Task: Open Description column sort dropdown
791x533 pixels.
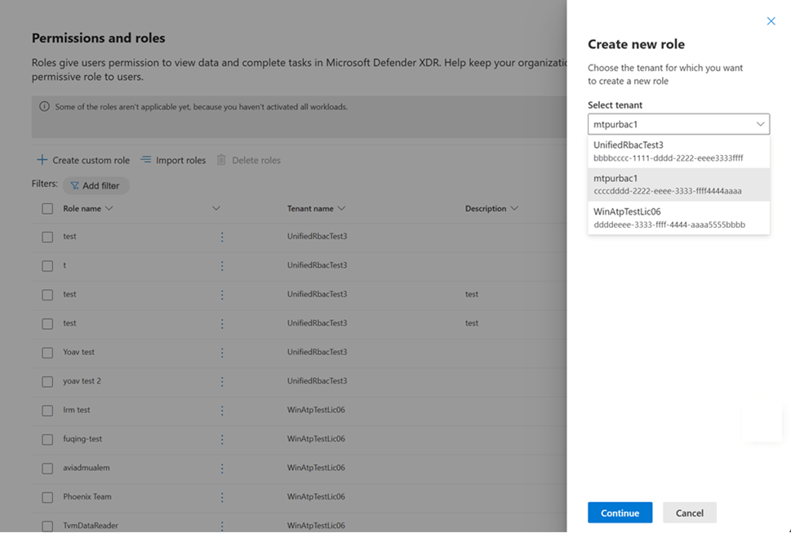Action: click(x=515, y=209)
